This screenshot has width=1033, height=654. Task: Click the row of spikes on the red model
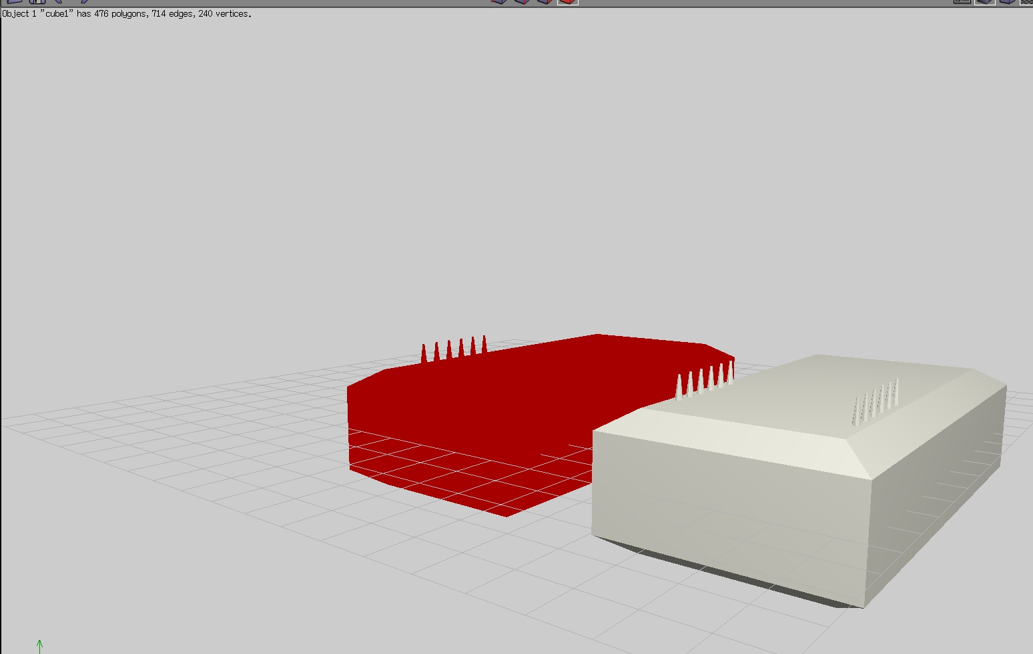coord(454,349)
